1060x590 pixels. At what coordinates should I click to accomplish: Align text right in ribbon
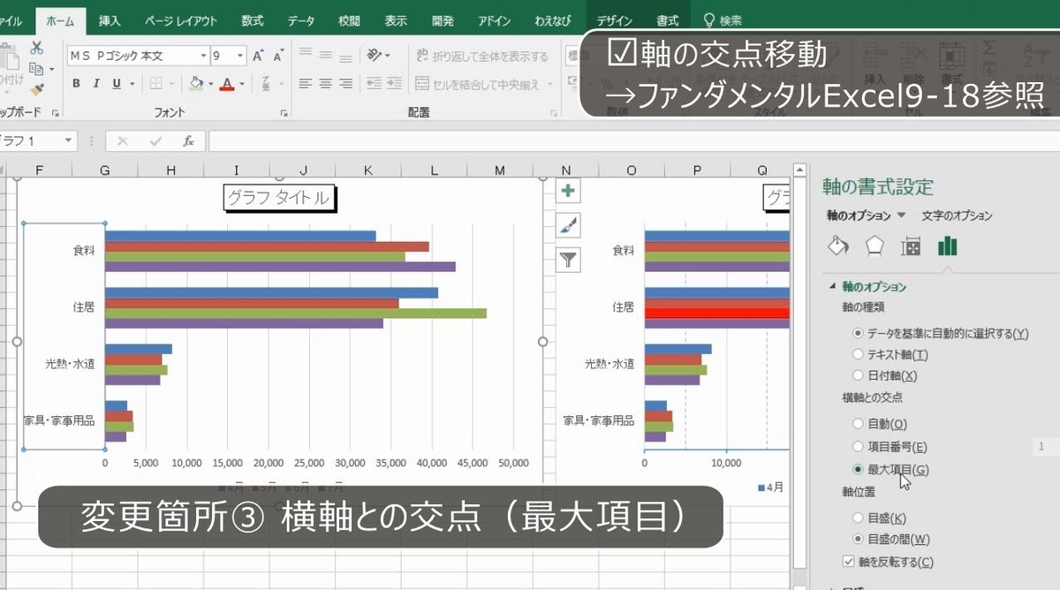point(346,84)
